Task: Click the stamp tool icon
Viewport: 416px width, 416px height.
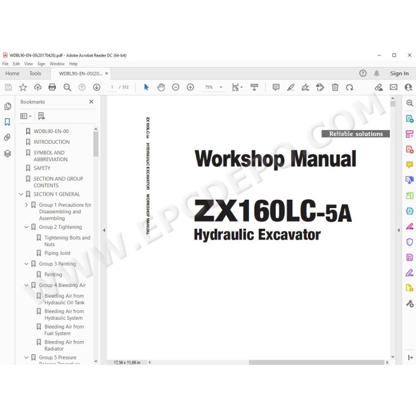Action: [x=320, y=87]
